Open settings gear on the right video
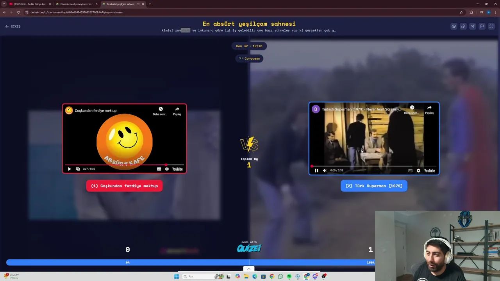This screenshot has height=281, width=500. click(418, 171)
